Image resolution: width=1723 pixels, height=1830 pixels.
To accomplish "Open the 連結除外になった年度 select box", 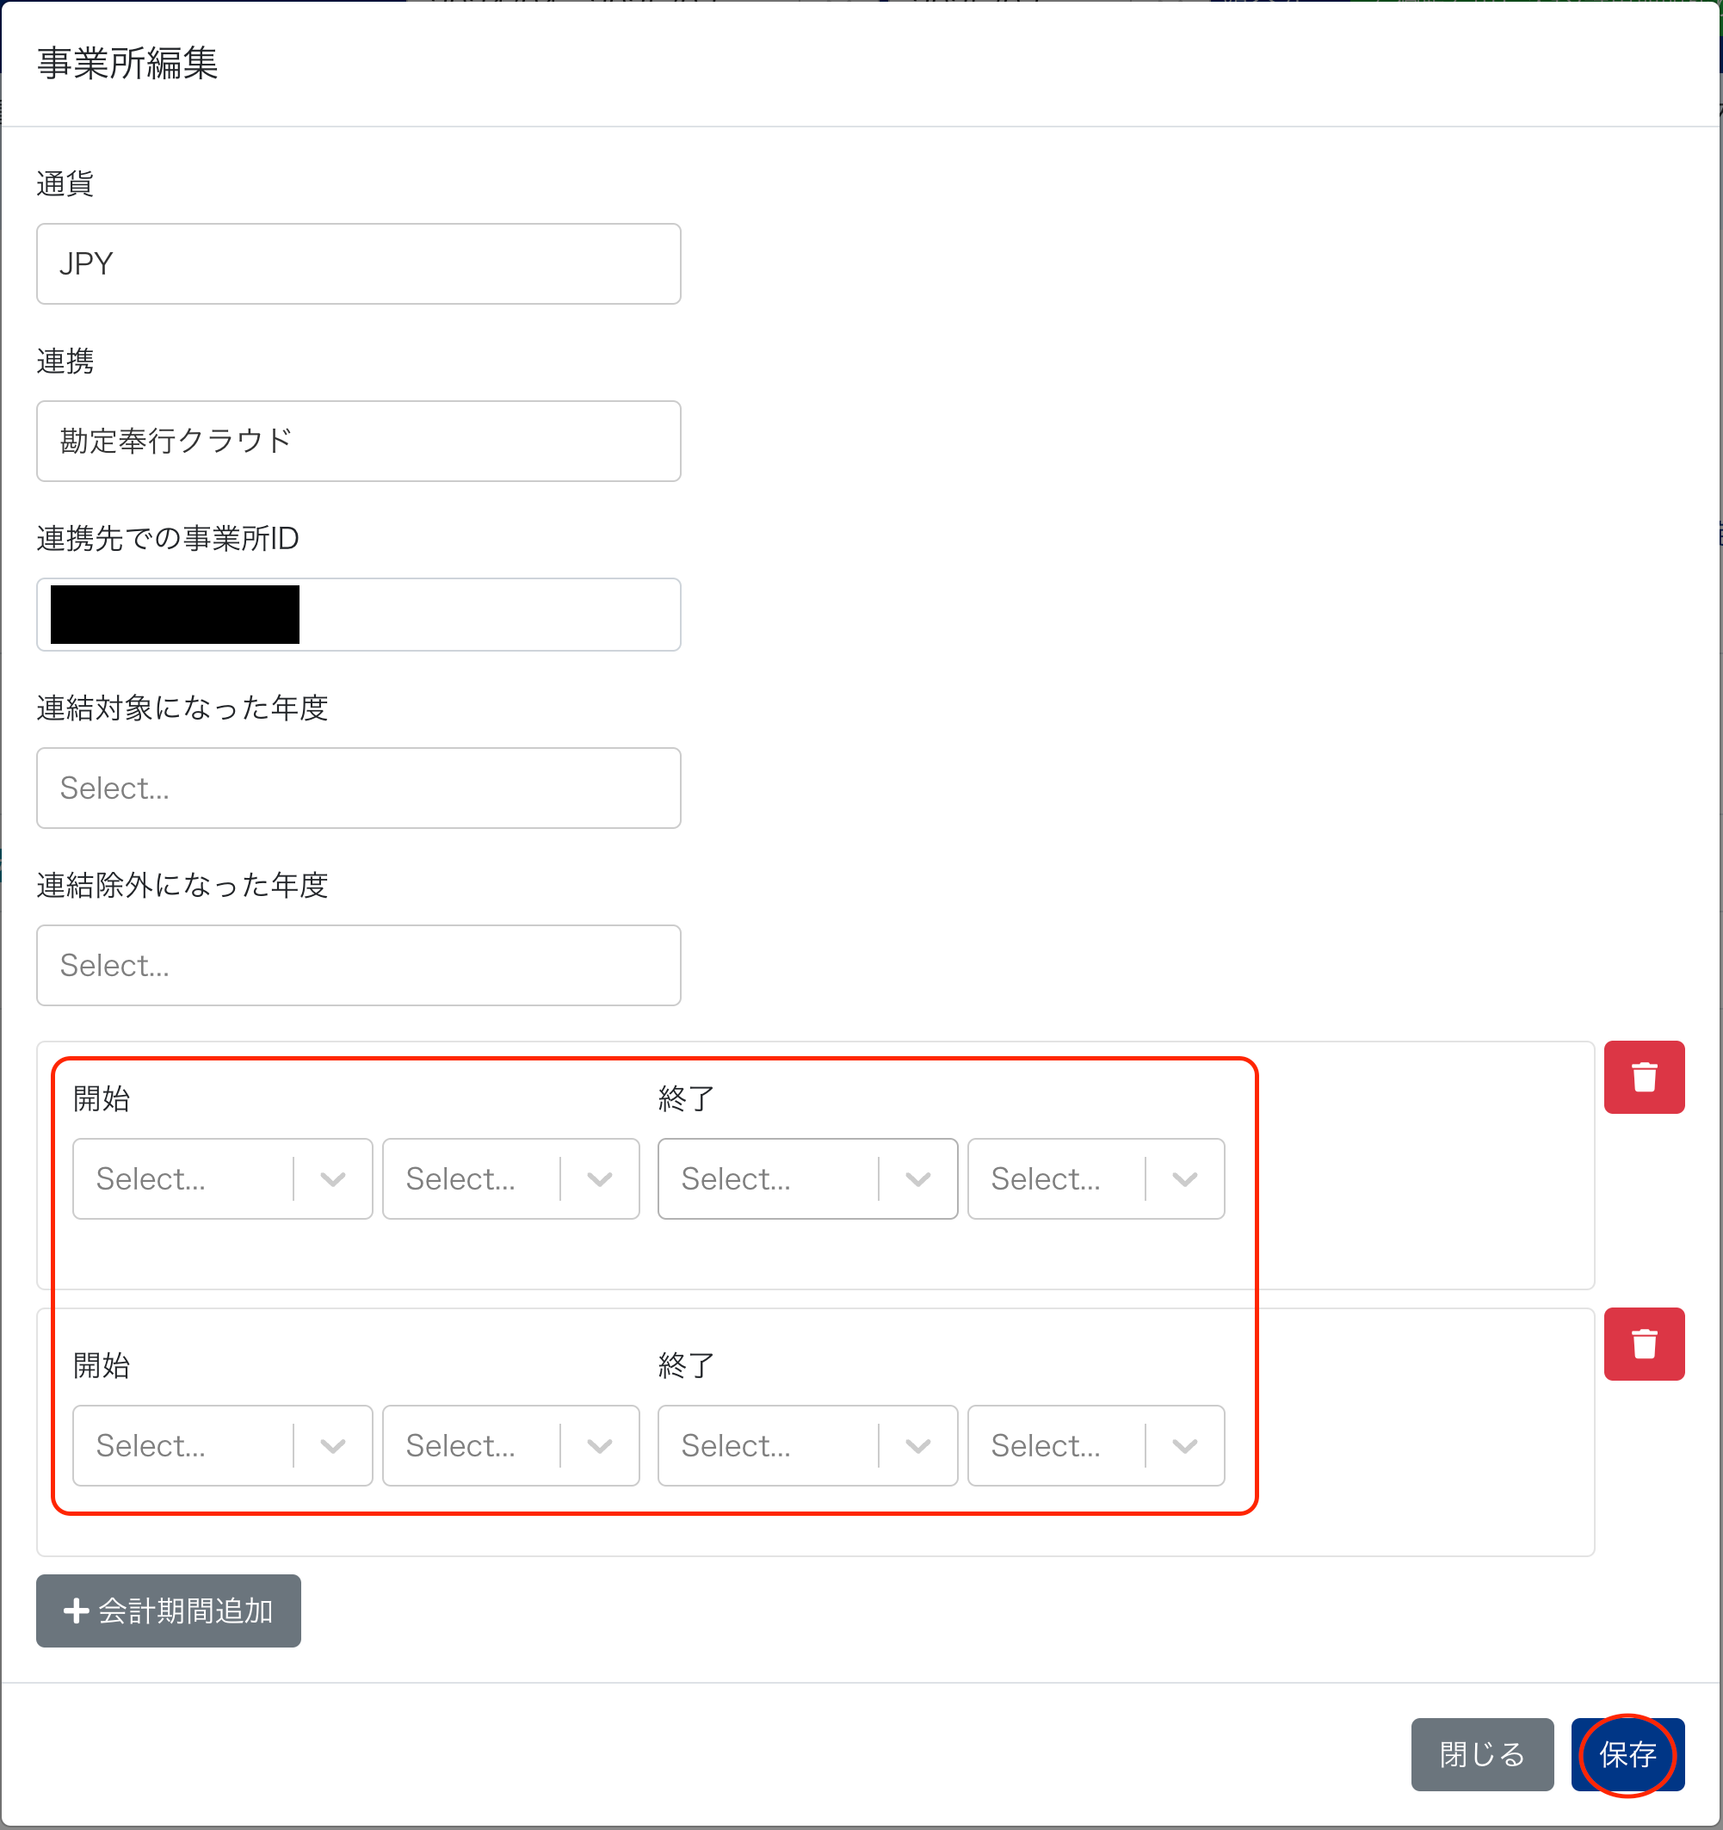I will click(358, 966).
